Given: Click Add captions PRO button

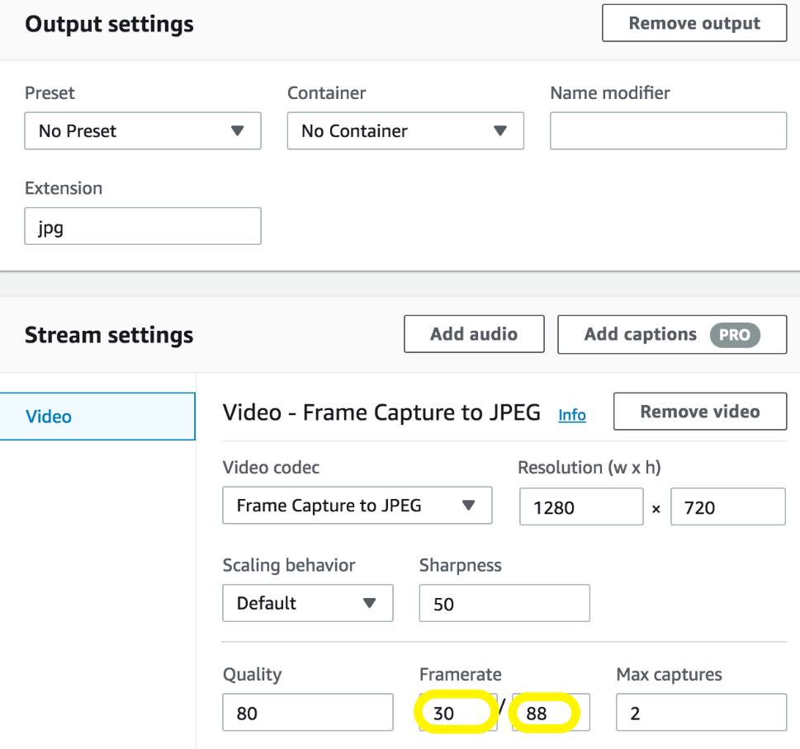Looking at the screenshot, I should pos(672,334).
